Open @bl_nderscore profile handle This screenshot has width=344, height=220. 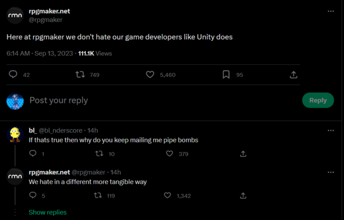(x=60, y=130)
